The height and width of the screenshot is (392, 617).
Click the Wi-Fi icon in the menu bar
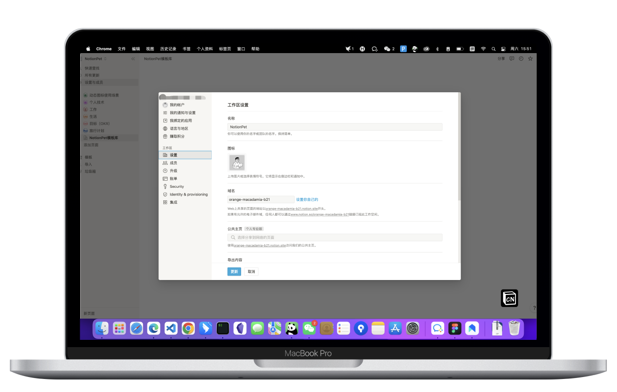(483, 49)
